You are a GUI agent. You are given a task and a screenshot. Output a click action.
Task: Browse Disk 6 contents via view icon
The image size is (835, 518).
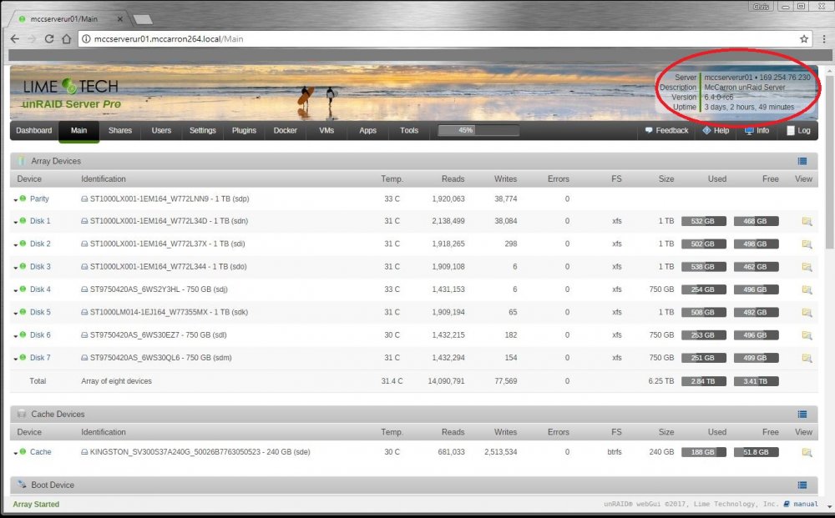pos(807,335)
